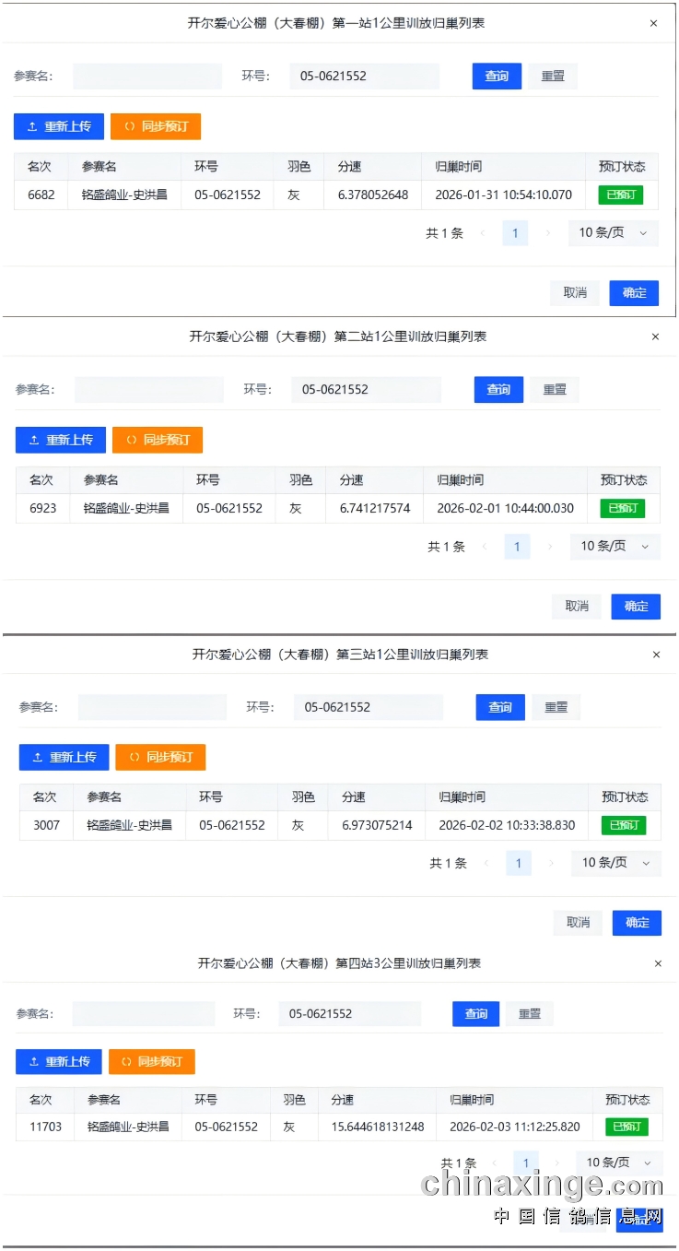Confirm with 确定 in the 第二站 dialog
This screenshot has width=679, height=1251.
(x=636, y=607)
